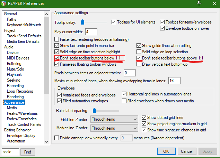Toggle Horizontal grid lines in automation lanes

pos(124,94)
